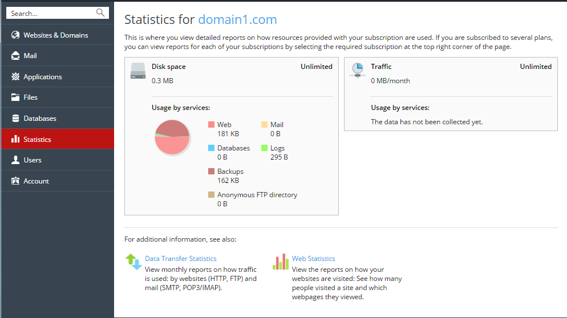This screenshot has width=567, height=318.
Task: Click the Mail envelope icon in sidebar
Action: point(15,56)
